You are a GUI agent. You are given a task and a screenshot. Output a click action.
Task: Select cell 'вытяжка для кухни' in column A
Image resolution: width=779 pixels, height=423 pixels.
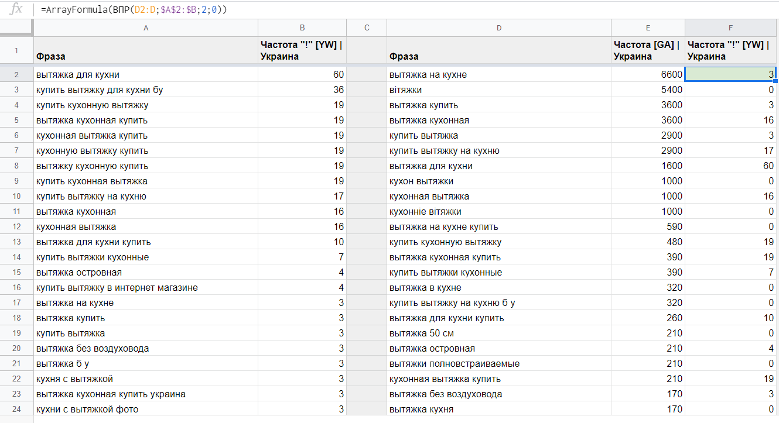click(x=146, y=75)
